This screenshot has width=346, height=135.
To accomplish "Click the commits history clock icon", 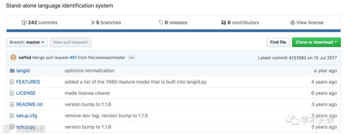I will (24, 23).
